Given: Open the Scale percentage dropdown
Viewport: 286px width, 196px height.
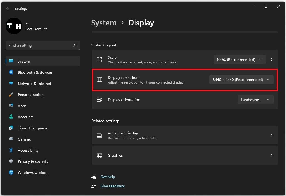Looking at the screenshot, I should pyautogui.click(x=239, y=60).
